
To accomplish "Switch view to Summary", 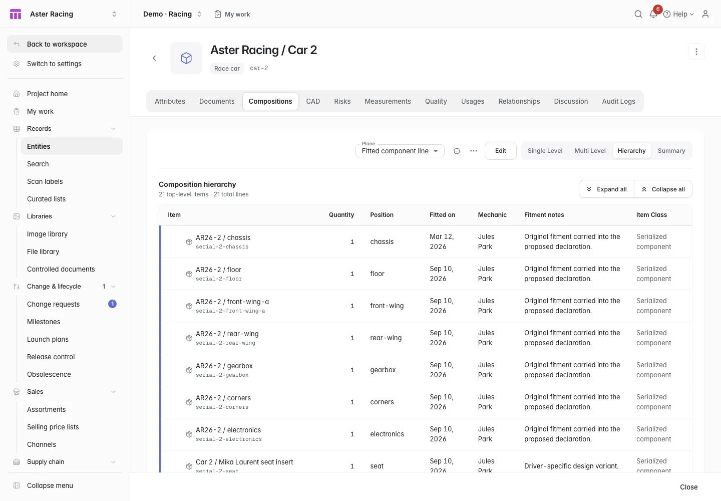I will [x=671, y=151].
